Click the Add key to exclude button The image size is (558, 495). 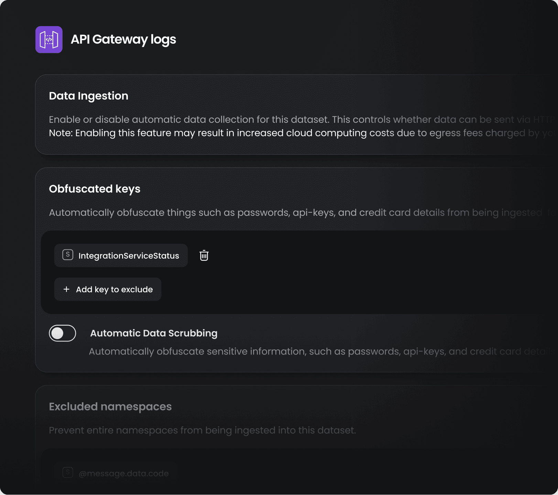point(108,289)
